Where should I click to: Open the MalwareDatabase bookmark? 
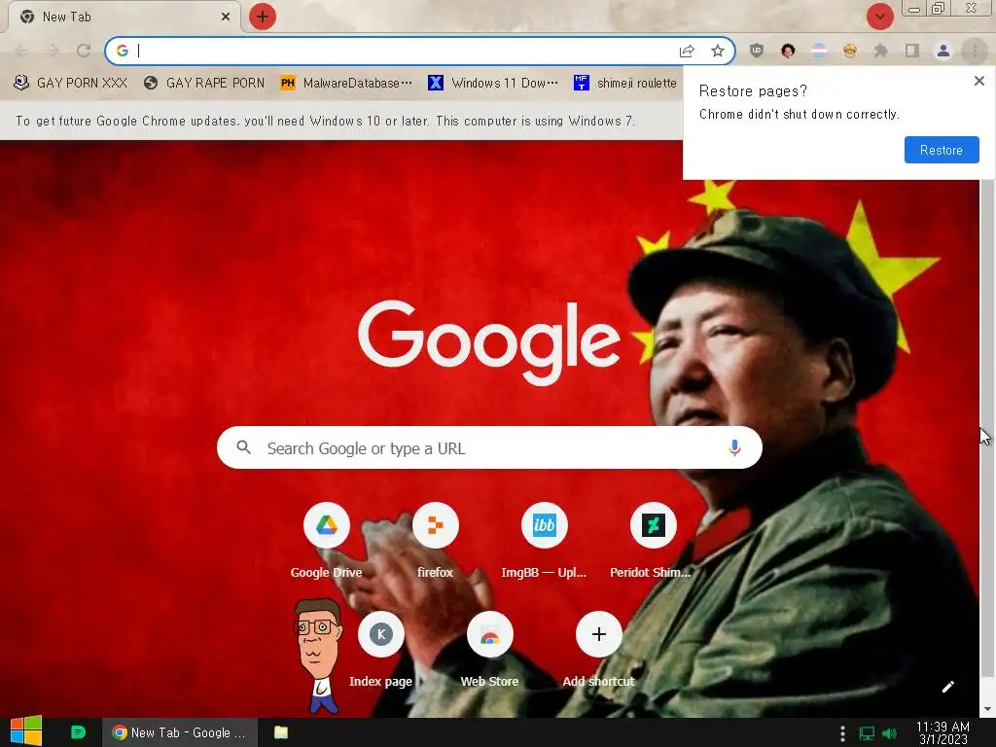[346, 83]
